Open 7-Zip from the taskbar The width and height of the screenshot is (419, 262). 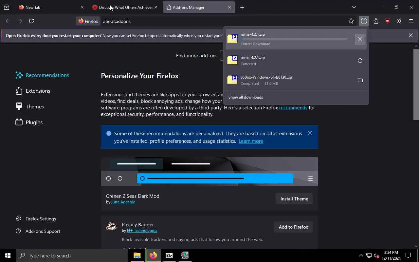169,255
